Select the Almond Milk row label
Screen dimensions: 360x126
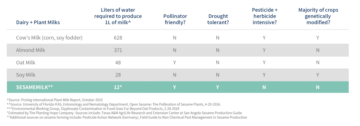31,50
